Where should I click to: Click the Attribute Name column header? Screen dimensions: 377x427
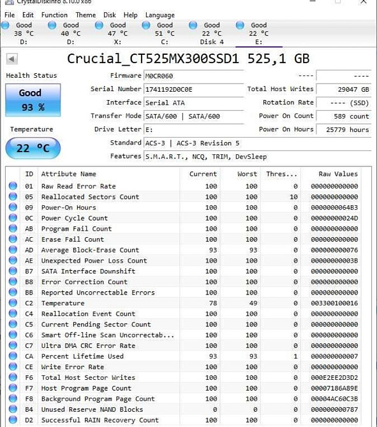pyautogui.click(x=109, y=174)
